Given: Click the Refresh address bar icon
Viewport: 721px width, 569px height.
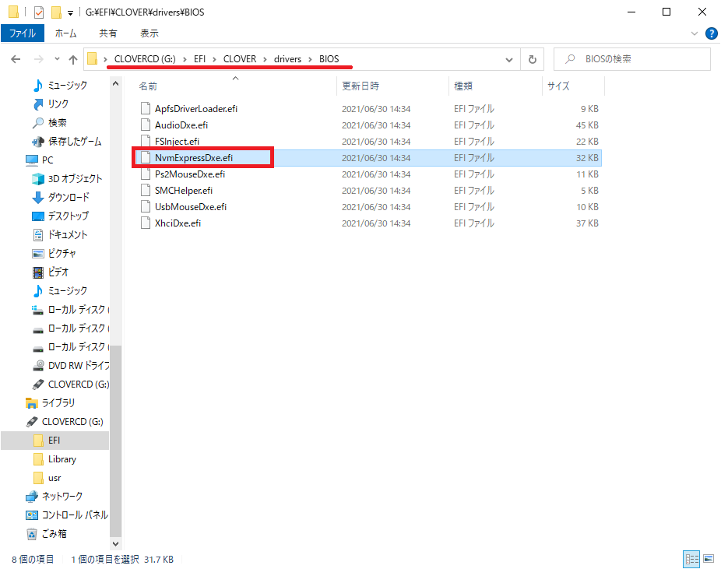Looking at the screenshot, I should pos(532,59).
